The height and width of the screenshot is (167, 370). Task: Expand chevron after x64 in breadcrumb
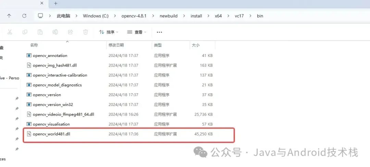228,16
